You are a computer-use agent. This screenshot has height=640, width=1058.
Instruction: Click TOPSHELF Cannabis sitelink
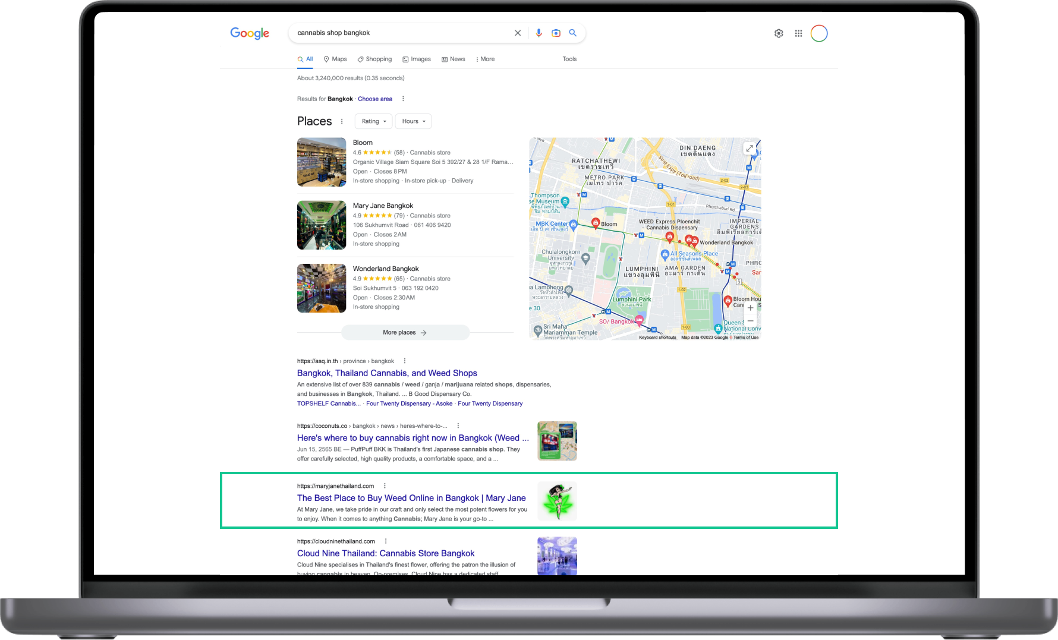pos(329,403)
